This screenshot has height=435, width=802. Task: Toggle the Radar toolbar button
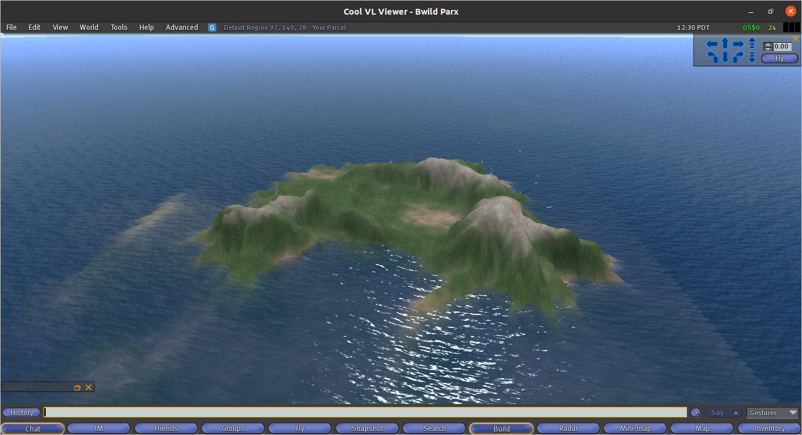tap(569, 429)
